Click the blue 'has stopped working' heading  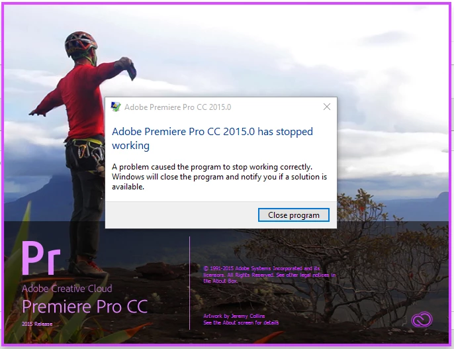coord(212,138)
